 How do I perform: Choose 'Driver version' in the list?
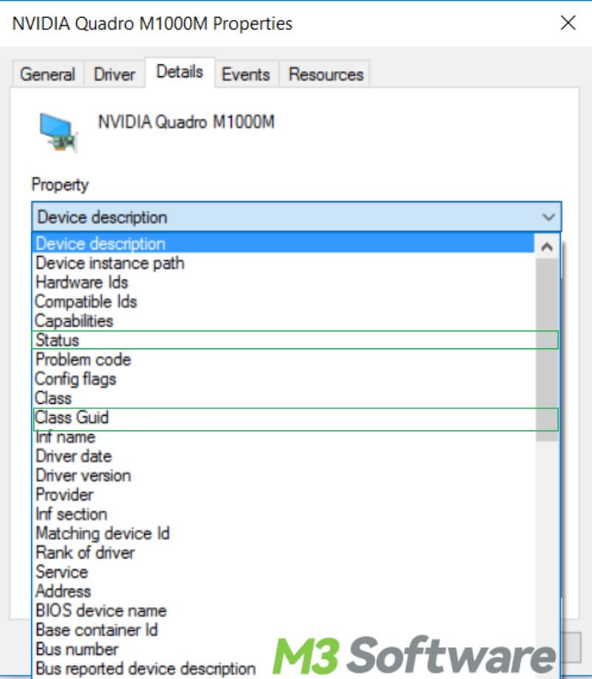283,476
